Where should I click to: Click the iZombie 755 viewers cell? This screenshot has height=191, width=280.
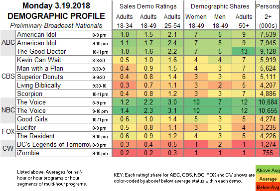point(268,153)
